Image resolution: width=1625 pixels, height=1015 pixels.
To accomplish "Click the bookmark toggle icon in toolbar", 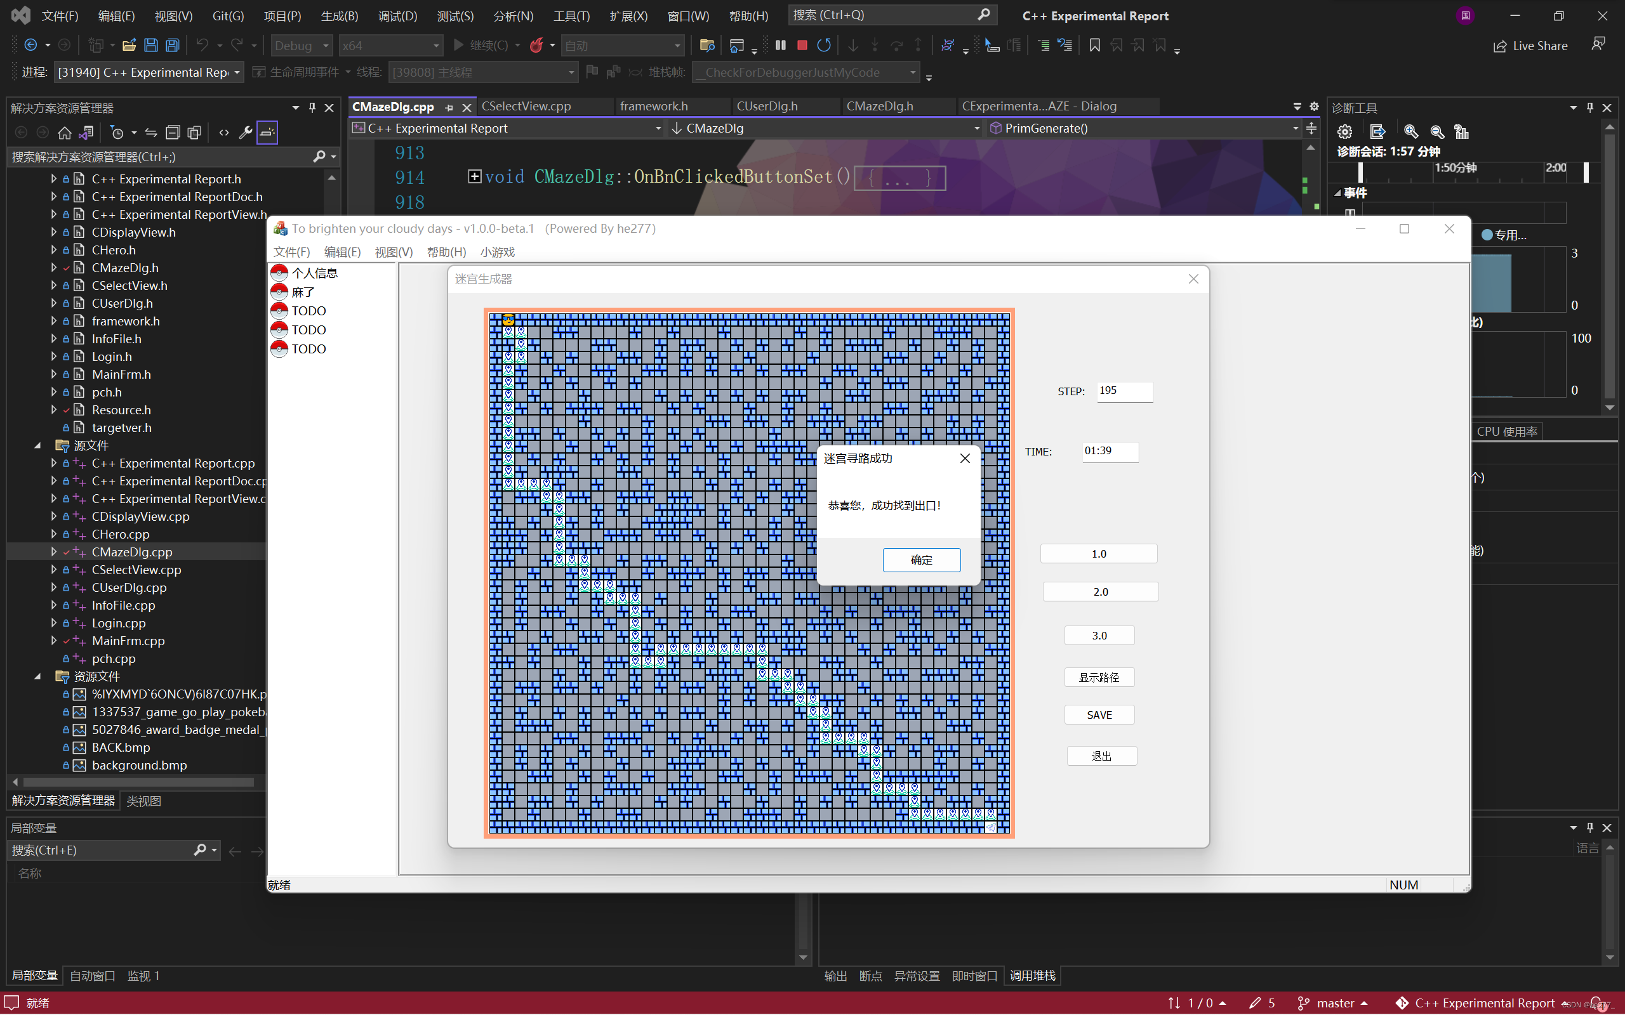I will [x=1094, y=45].
